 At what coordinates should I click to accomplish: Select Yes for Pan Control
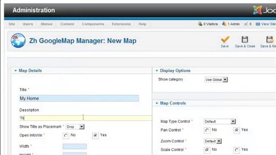coord(237,130)
